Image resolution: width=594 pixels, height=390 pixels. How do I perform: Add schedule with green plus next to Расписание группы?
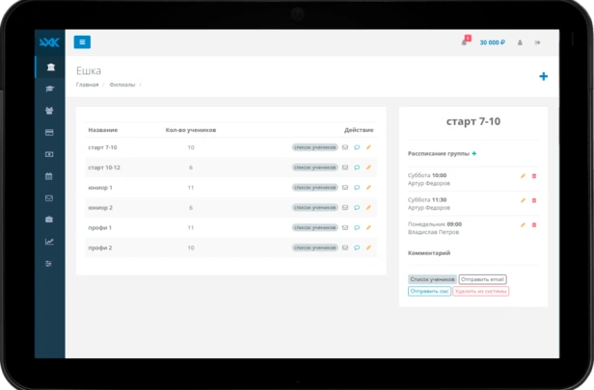point(474,153)
